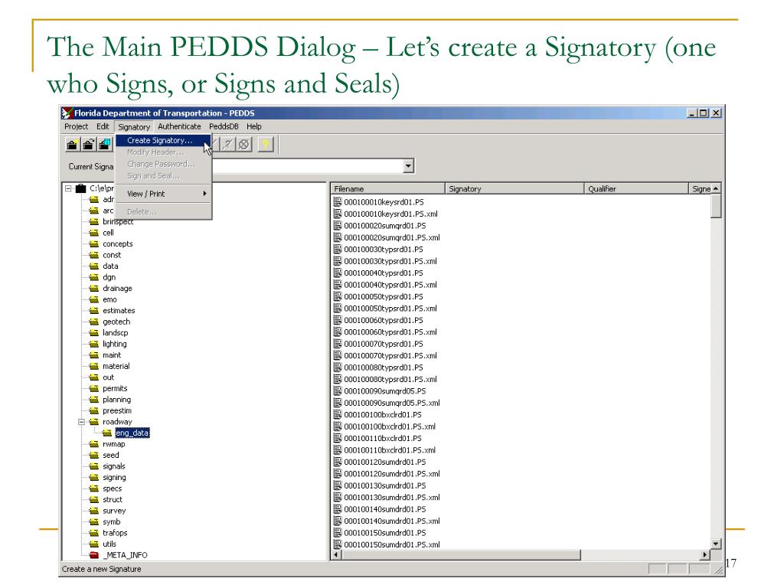This screenshot has width=784, height=588.
Task: Click file icon beside 000100120sumdrd01.PS
Action: pyautogui.click(x=338, y=462)
